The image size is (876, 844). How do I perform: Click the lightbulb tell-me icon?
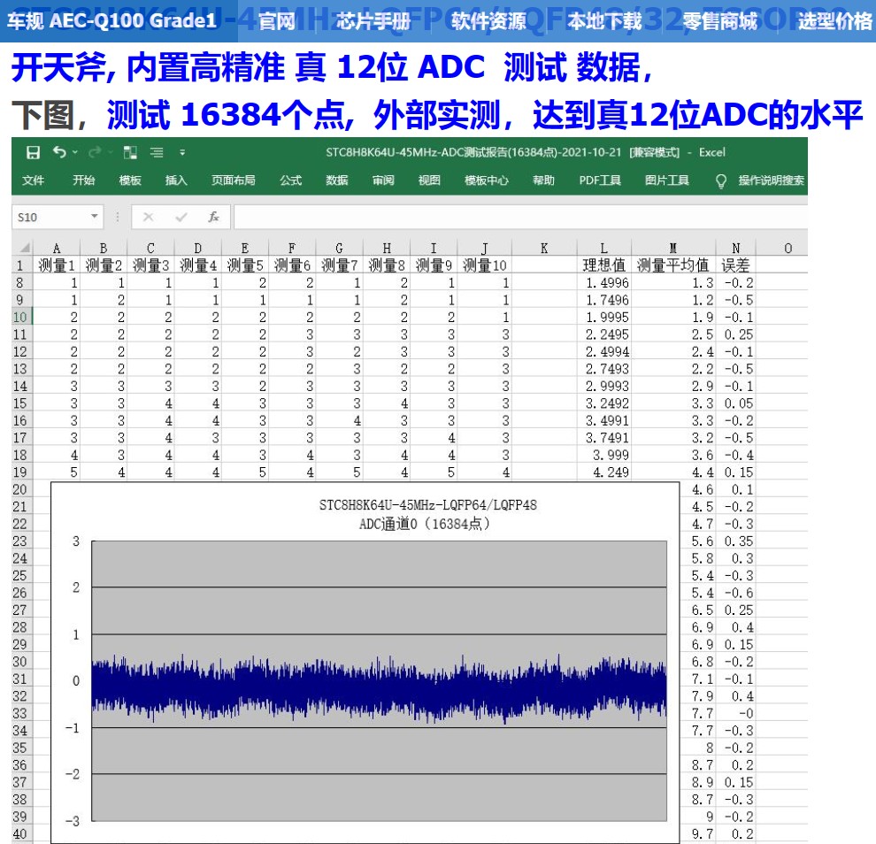(721, 181)
